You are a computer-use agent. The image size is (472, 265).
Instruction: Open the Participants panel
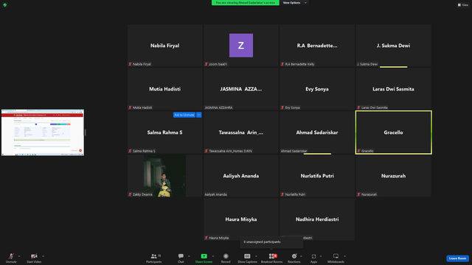tap(154, 258)
